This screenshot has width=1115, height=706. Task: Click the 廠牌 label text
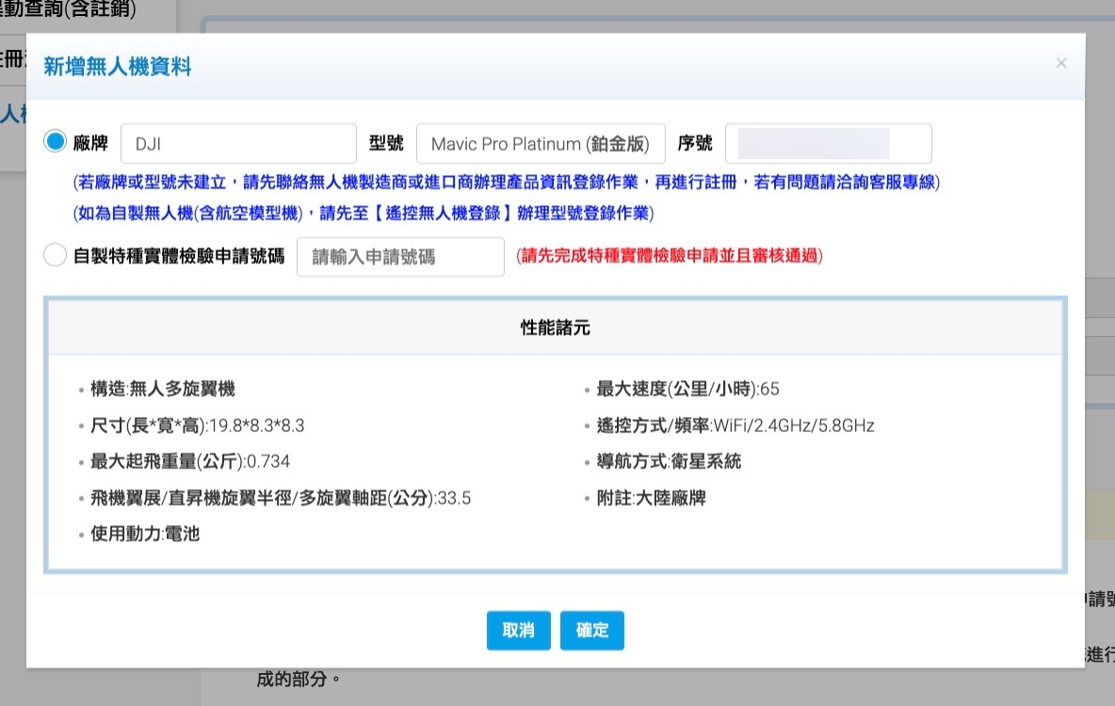pos(91,144)
